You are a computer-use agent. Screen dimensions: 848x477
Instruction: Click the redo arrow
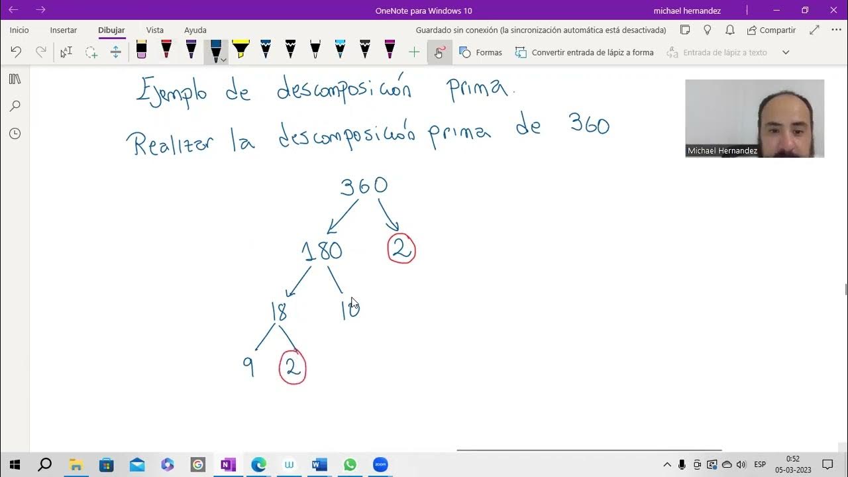40,52
